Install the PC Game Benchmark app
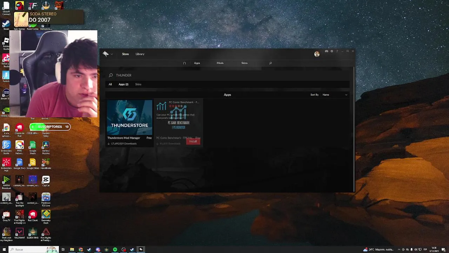Viewport: 449px width, 253px height. click(193, 141)
